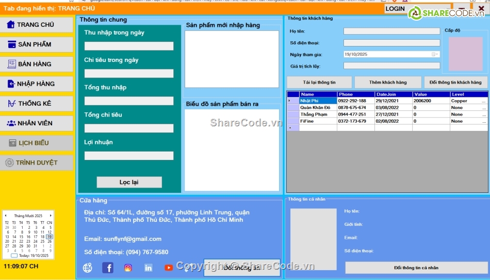Click the YouTube icon

click(169, 268)
